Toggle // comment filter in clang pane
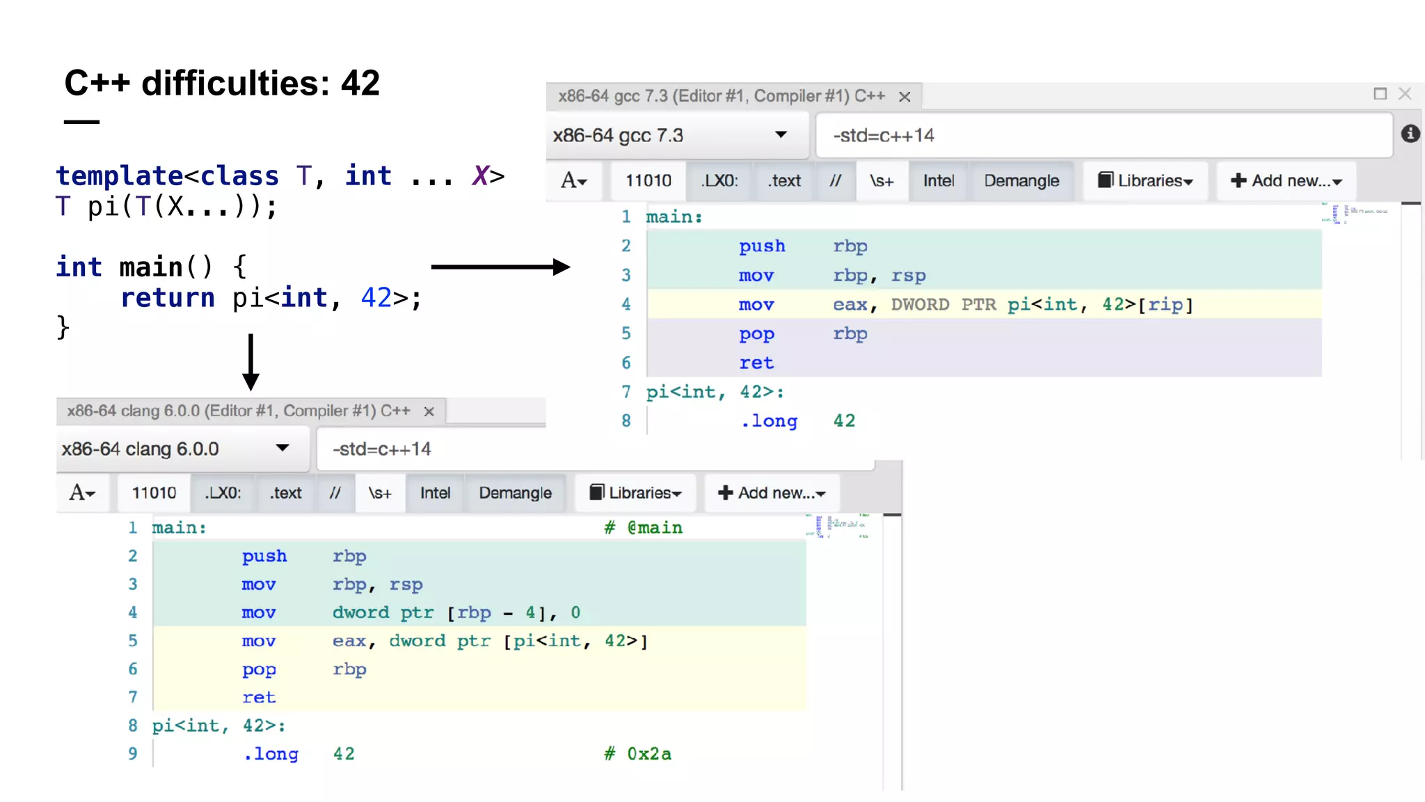 335,493
